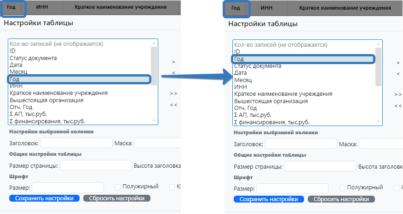Image resolution: width=403 pixels, height=214 pixels.
Task: Toggle Полужирный checkbox in right panel
Action: coord(342,188)
